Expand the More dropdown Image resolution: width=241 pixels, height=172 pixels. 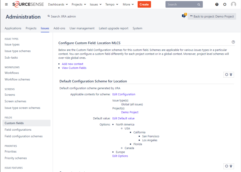coord(128,5)
